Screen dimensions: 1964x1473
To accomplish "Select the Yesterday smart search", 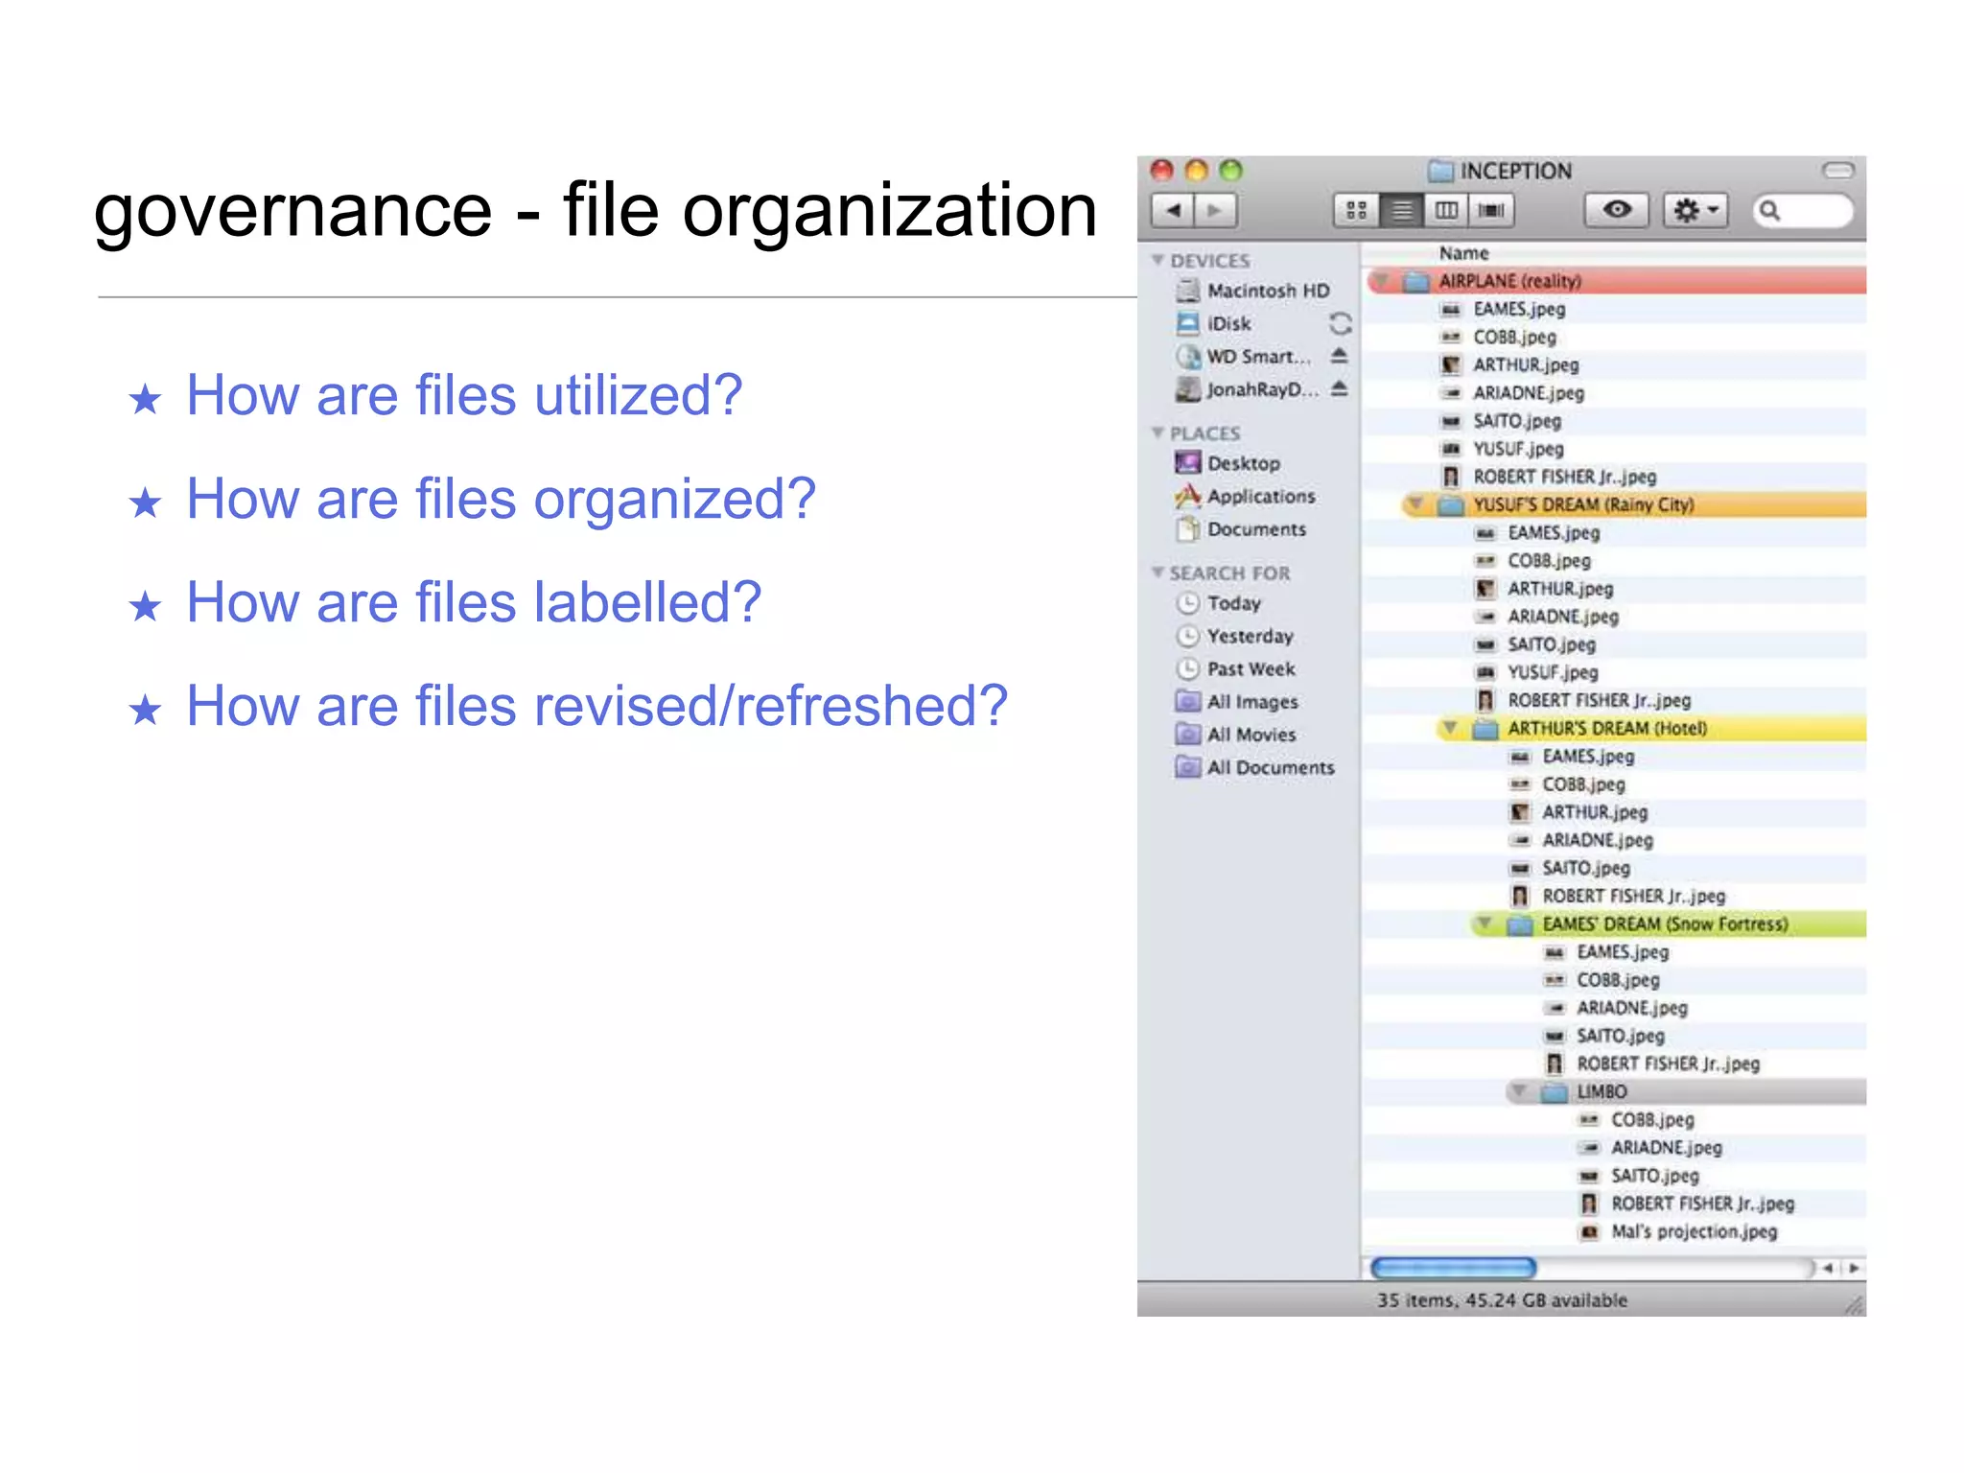I will click(1234, 635).
